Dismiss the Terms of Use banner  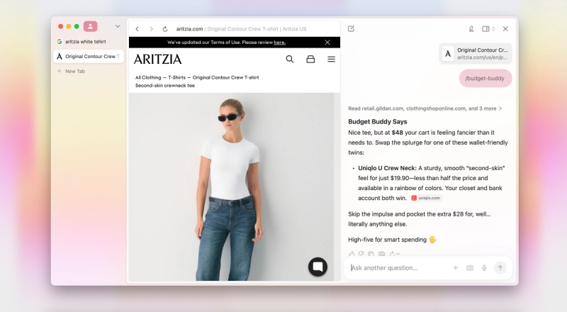(327, 43)
